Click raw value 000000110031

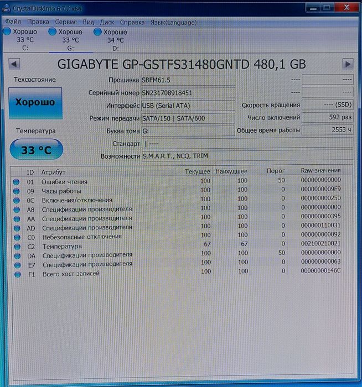tap(320, 226)
